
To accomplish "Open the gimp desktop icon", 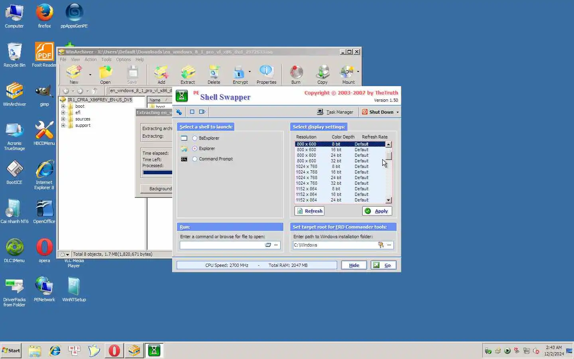I will click(x=44, y=95).
